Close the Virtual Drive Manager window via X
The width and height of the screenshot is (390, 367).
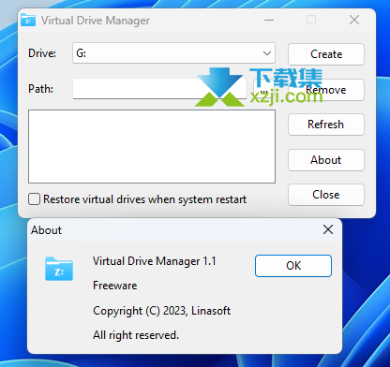pos(354,21)
